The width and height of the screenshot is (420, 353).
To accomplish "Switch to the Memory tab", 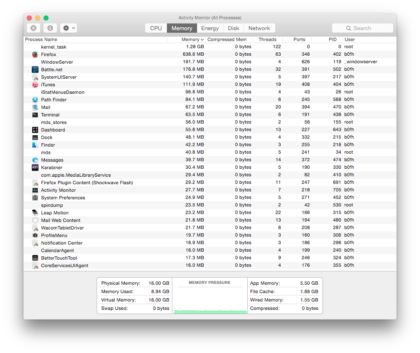I will tap(182, 28).
